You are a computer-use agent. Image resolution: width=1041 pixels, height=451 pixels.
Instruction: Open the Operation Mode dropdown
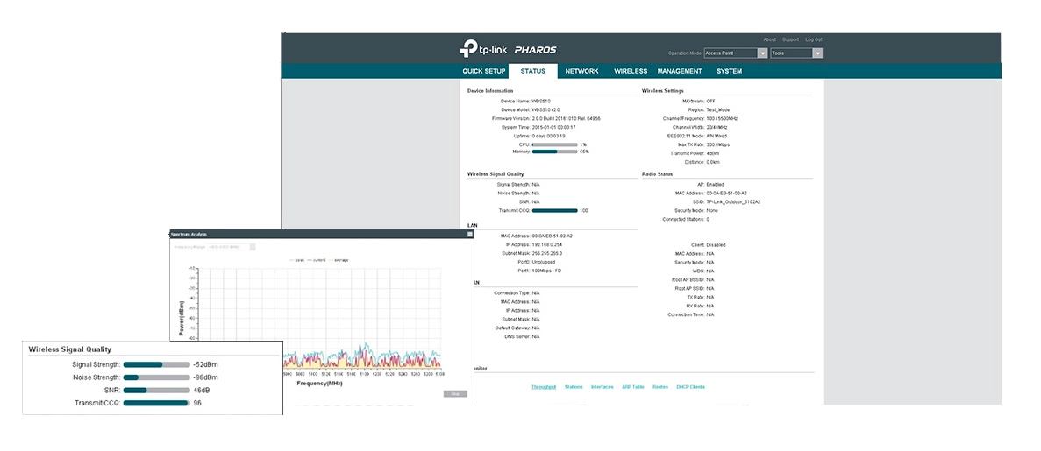[736, 53]
